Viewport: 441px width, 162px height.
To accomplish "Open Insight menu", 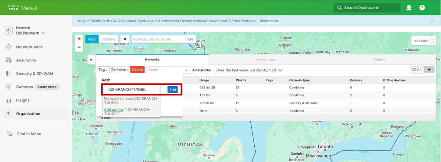I will point(22,100).
